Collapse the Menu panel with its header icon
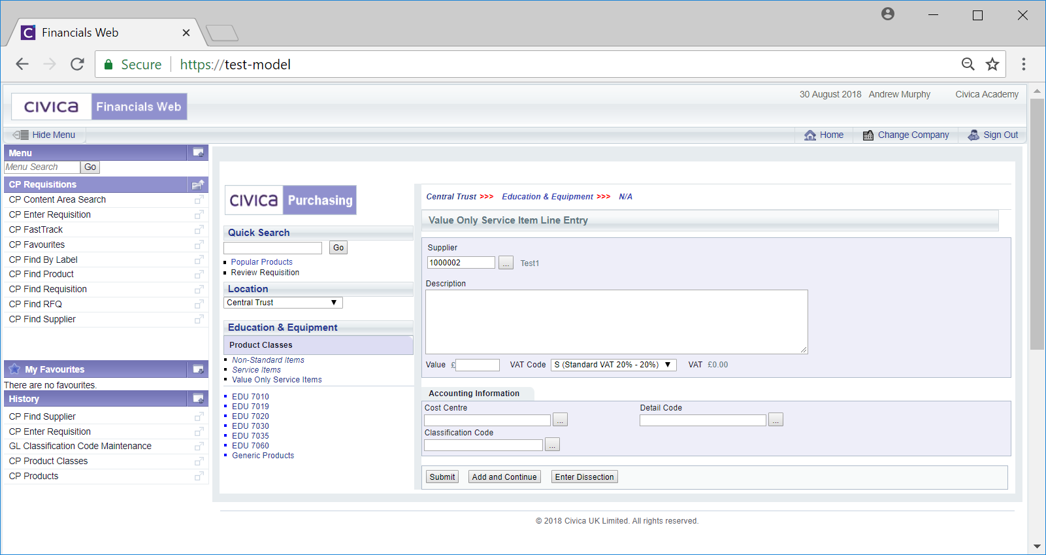This screenshot has height=555, width=1046. pos(198,153)
